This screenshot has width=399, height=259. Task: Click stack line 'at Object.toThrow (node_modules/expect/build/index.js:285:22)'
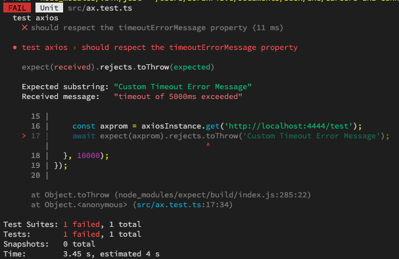pos(171,195)
